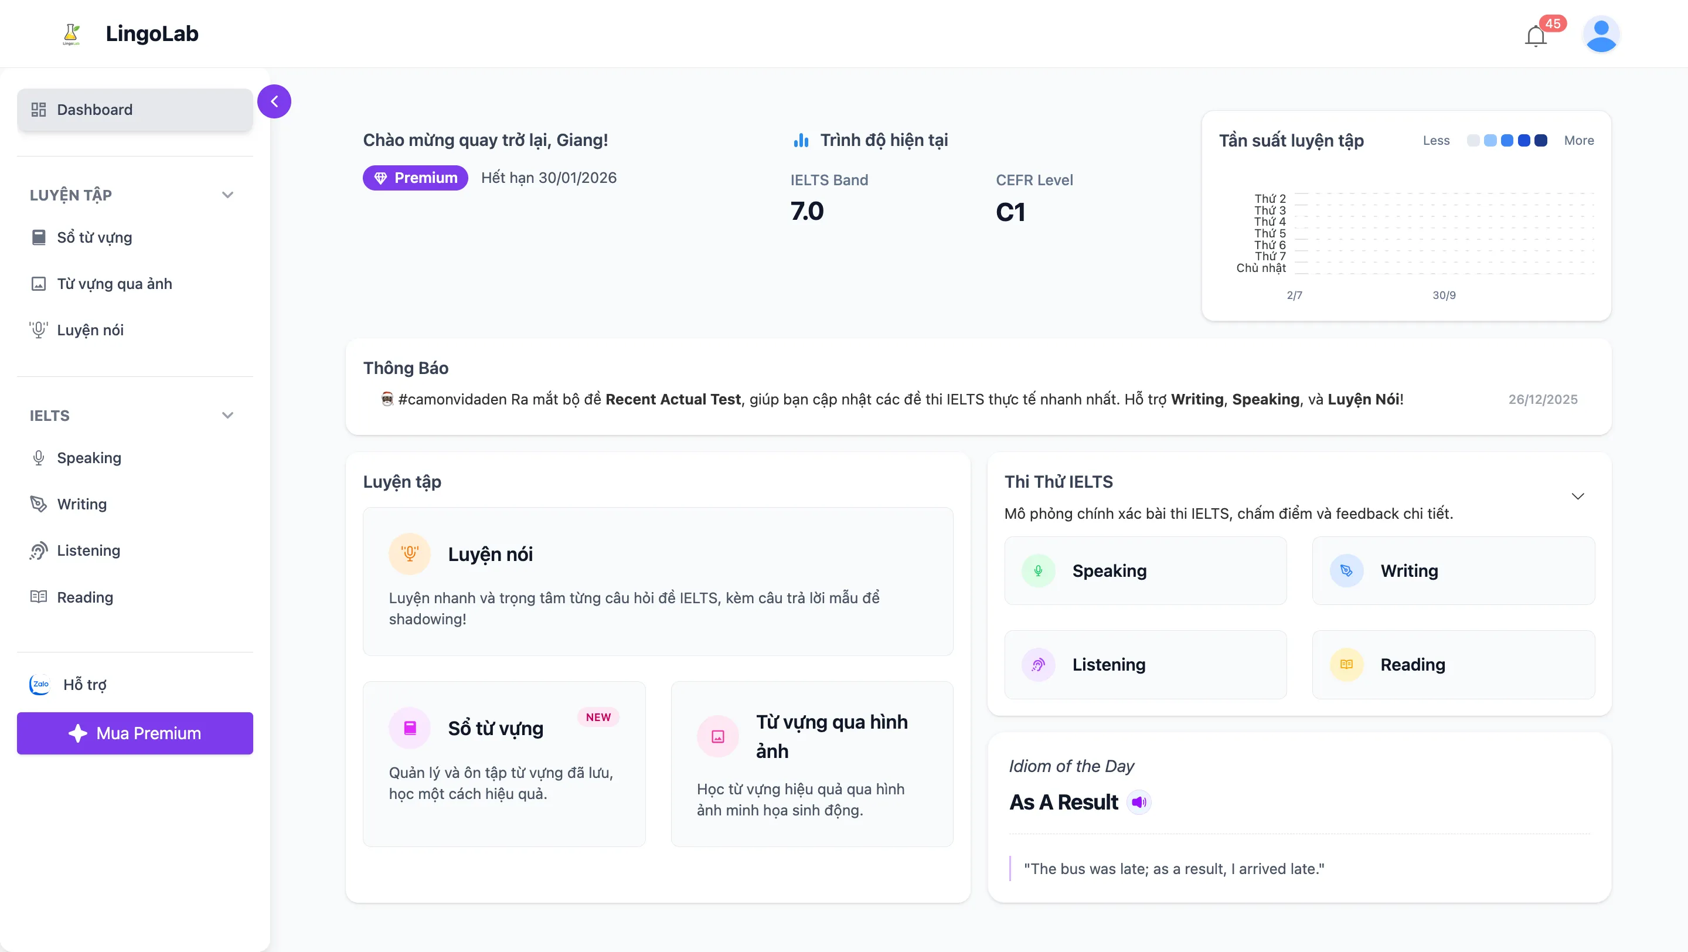Click the Từ vựng qua ảnh image icon
The width and height of the screenshot is (1688, 952).
point(39,284)
